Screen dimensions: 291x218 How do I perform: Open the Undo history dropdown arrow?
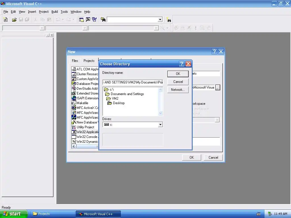click(63, 20)
